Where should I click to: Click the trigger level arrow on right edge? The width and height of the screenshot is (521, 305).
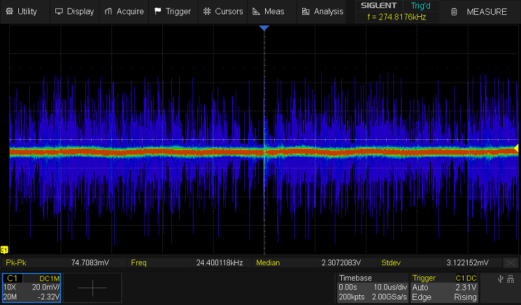pos(516,150)
